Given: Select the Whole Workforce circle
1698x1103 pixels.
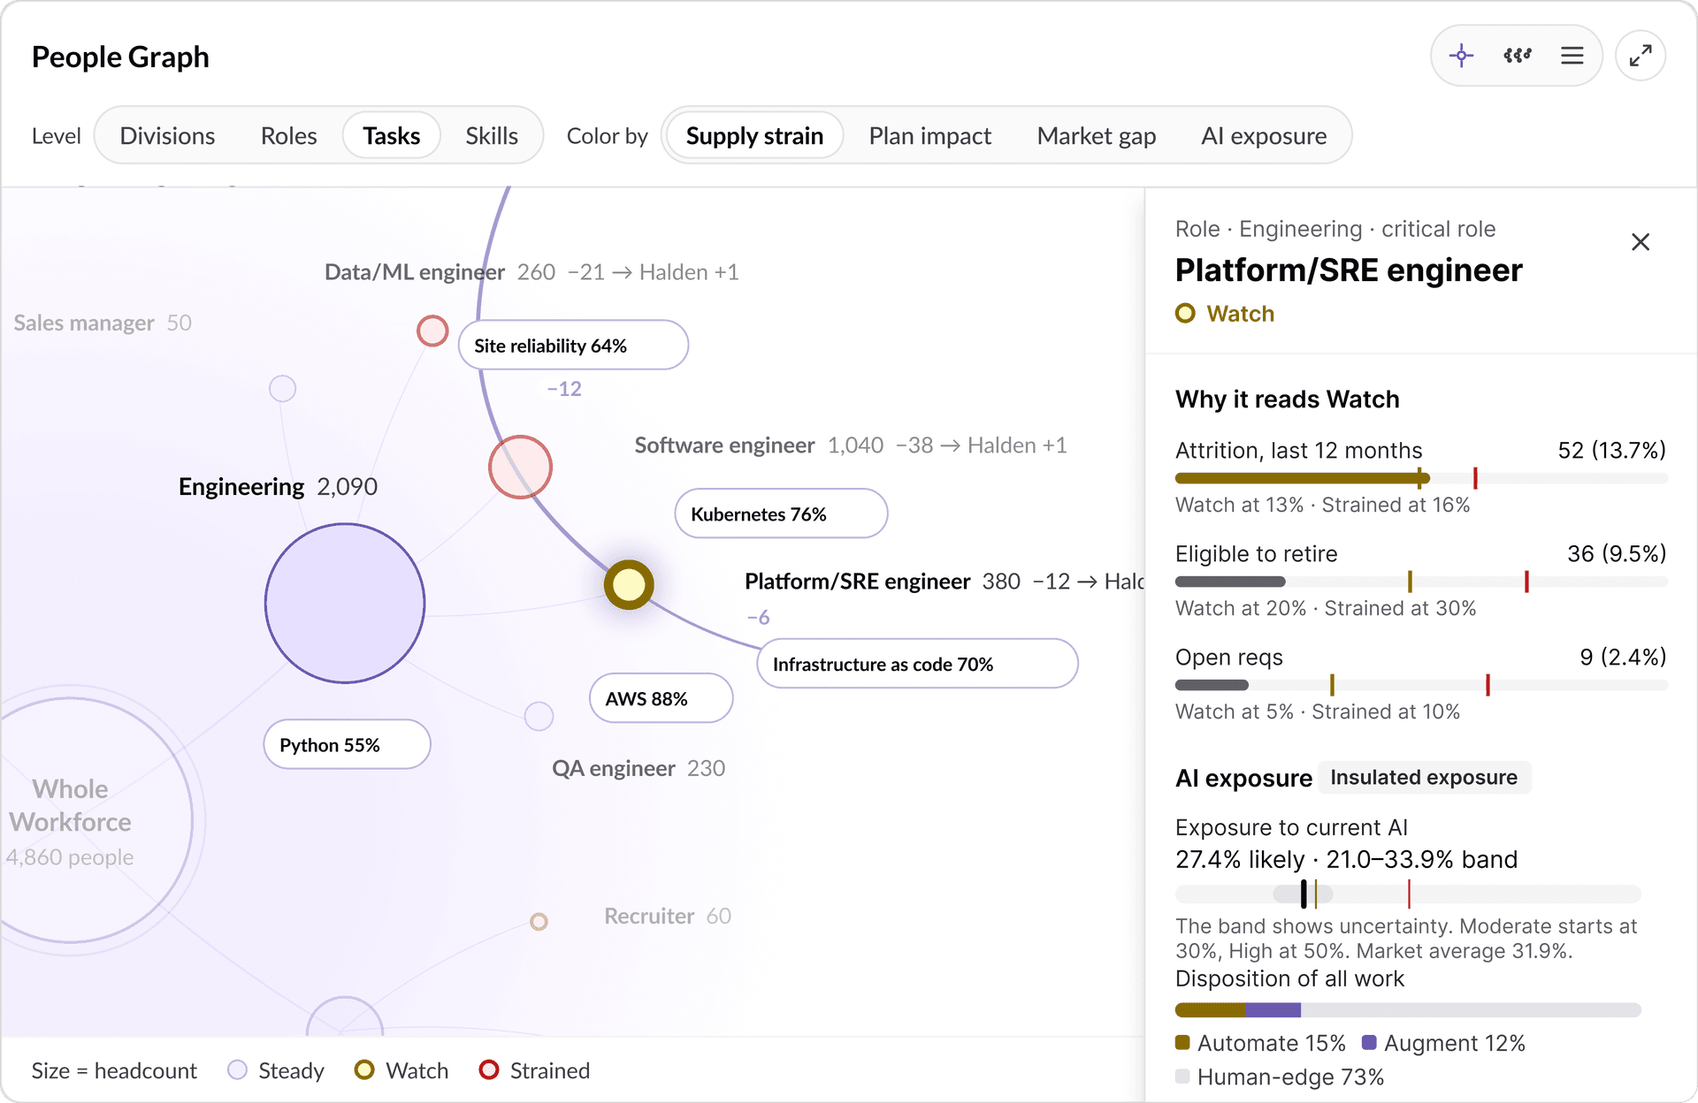Looking at the screenshot, I should [x=71, y=820].
